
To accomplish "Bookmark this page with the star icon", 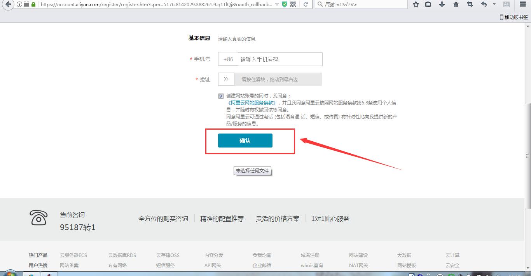I will pyautogui.click(x=416, y=4).
